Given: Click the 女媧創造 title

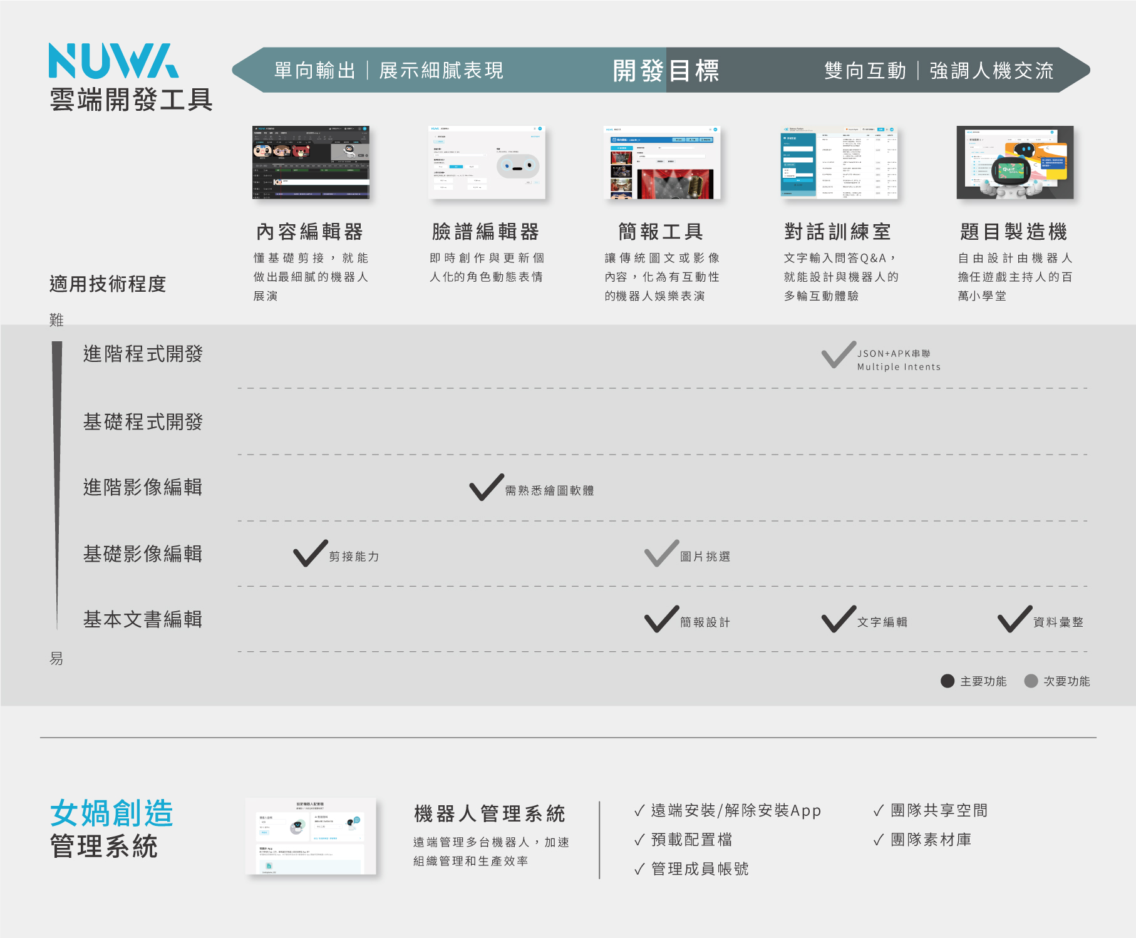Looking at the screenshot, I should tap(111, 813).
